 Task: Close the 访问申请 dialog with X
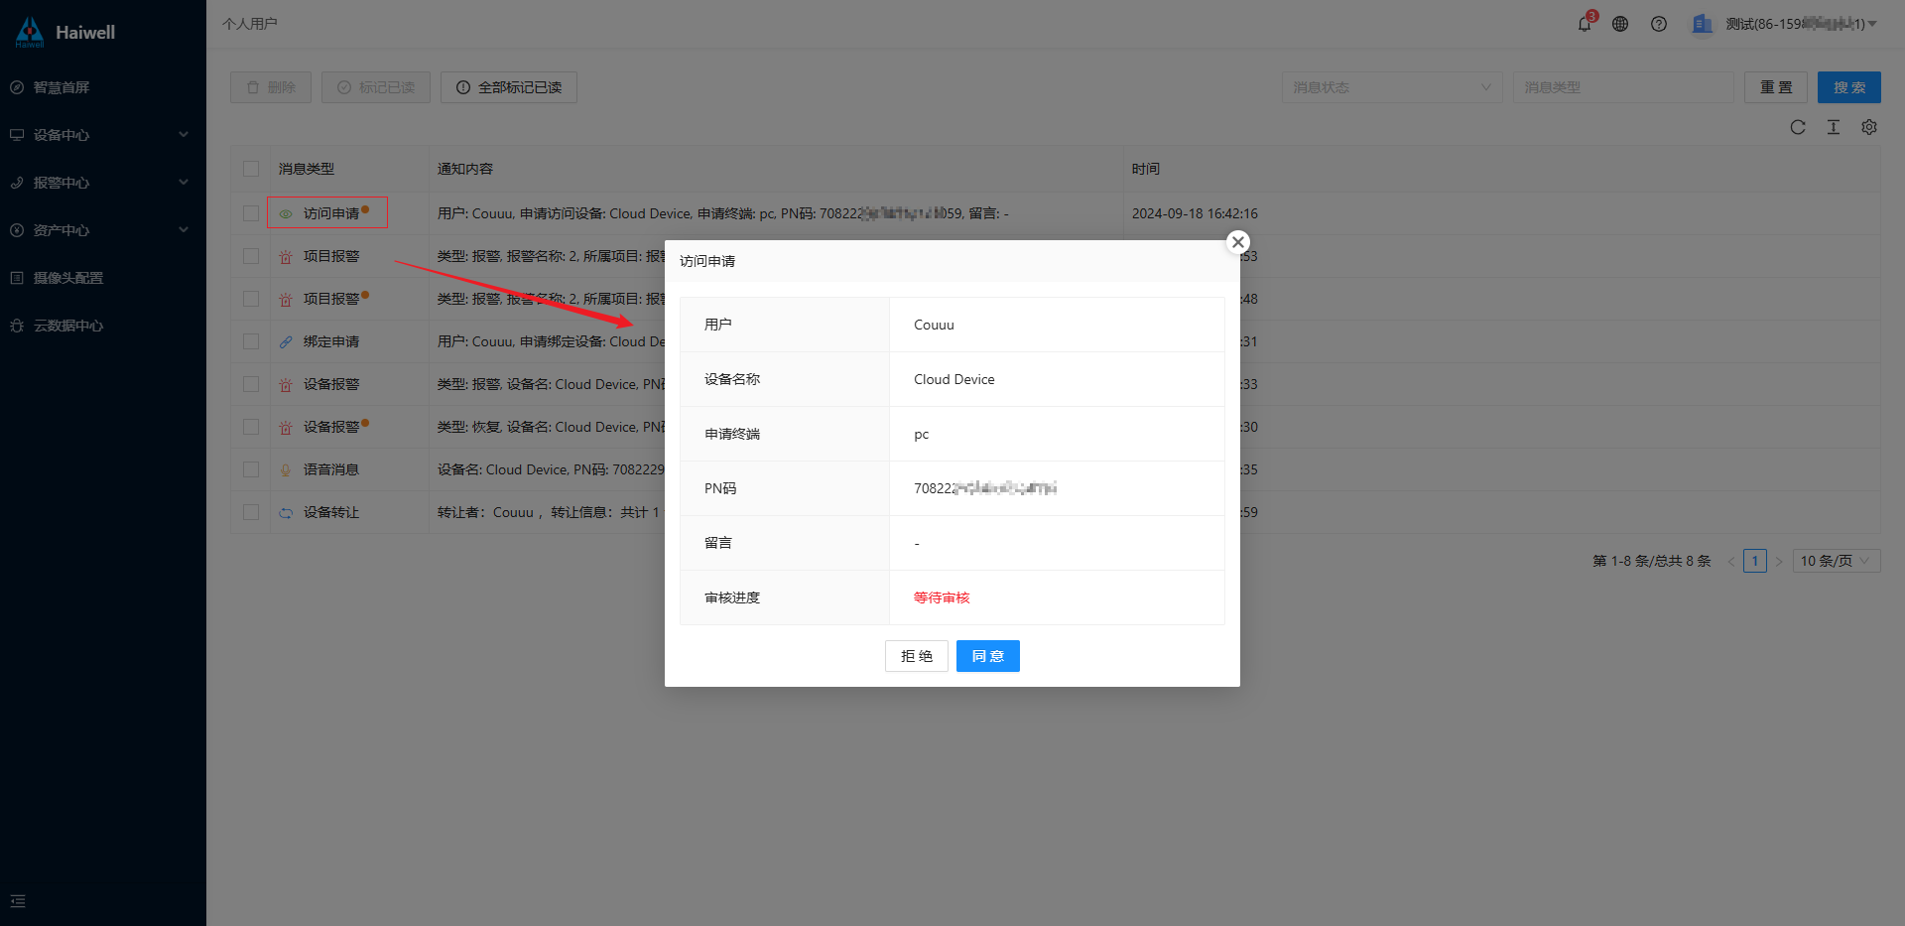[x=1238, y=242]
